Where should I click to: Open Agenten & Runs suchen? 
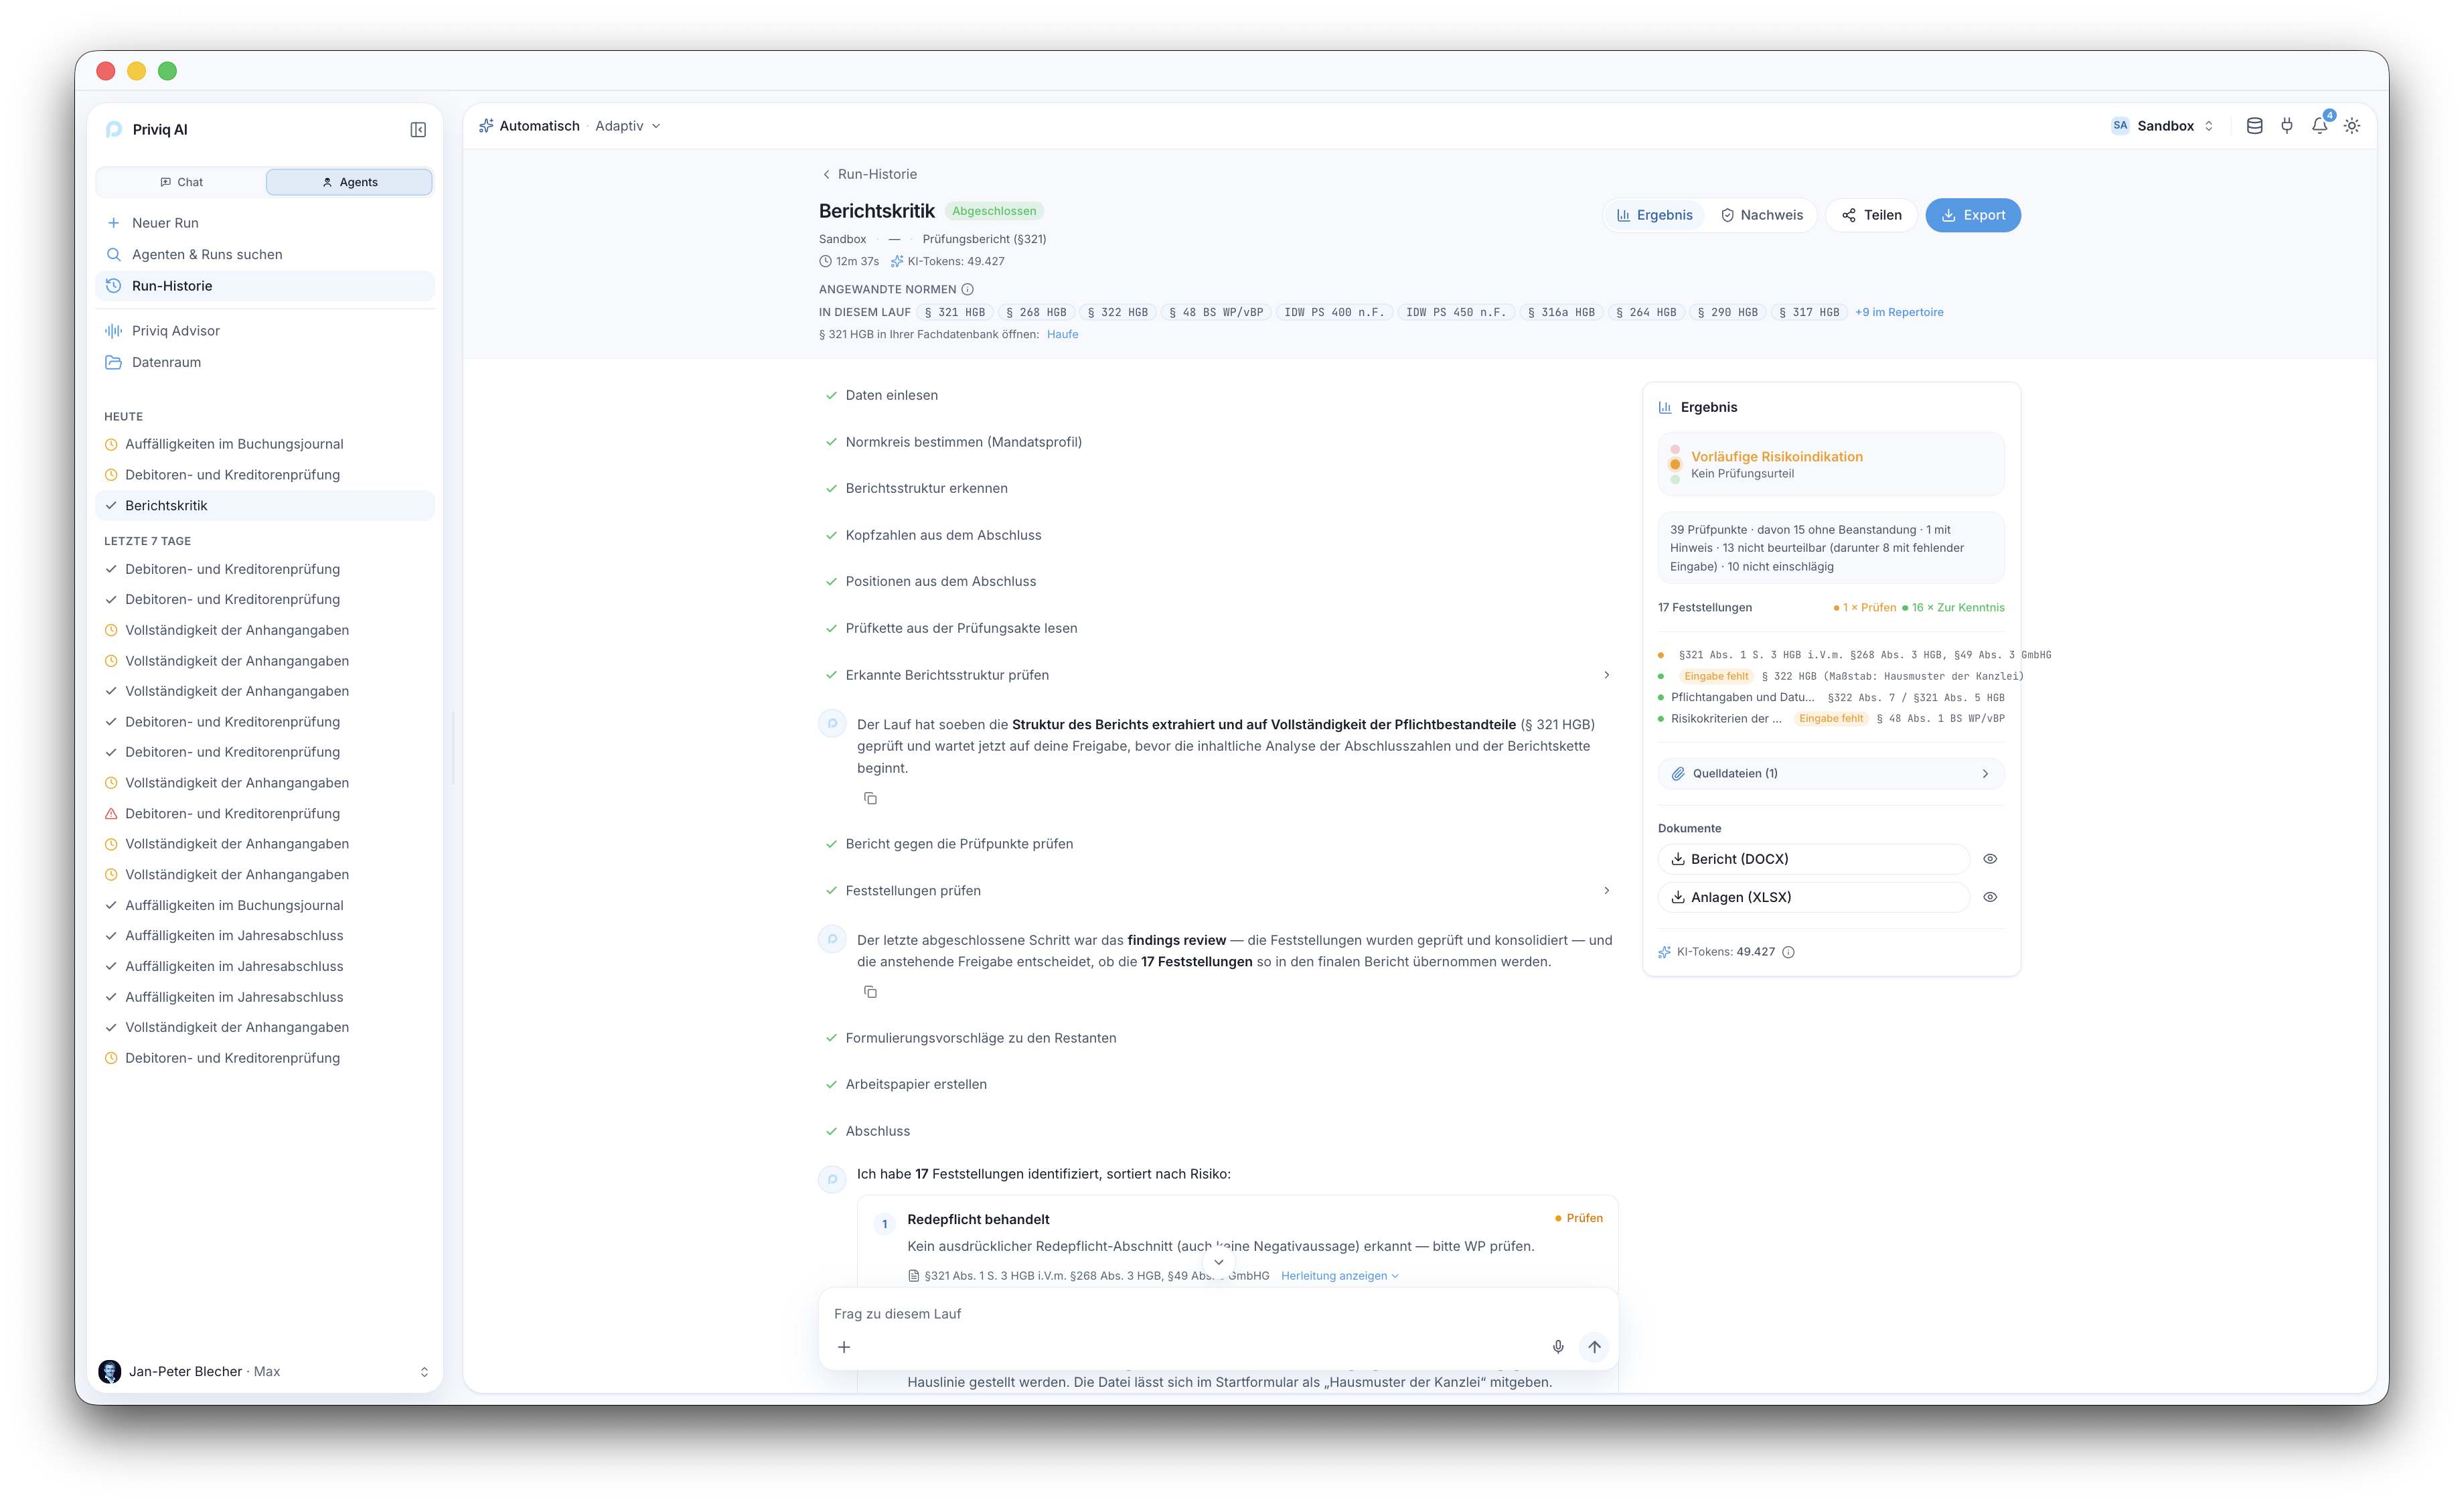265,255
